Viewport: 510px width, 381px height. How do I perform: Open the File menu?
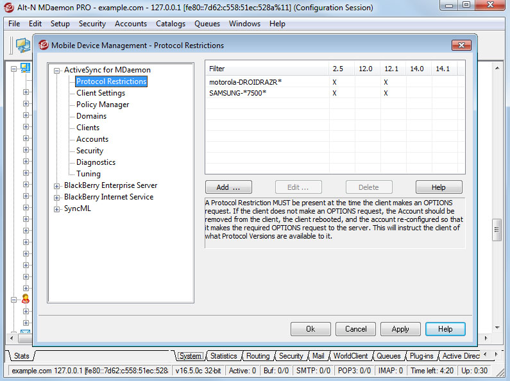point(14,24)
